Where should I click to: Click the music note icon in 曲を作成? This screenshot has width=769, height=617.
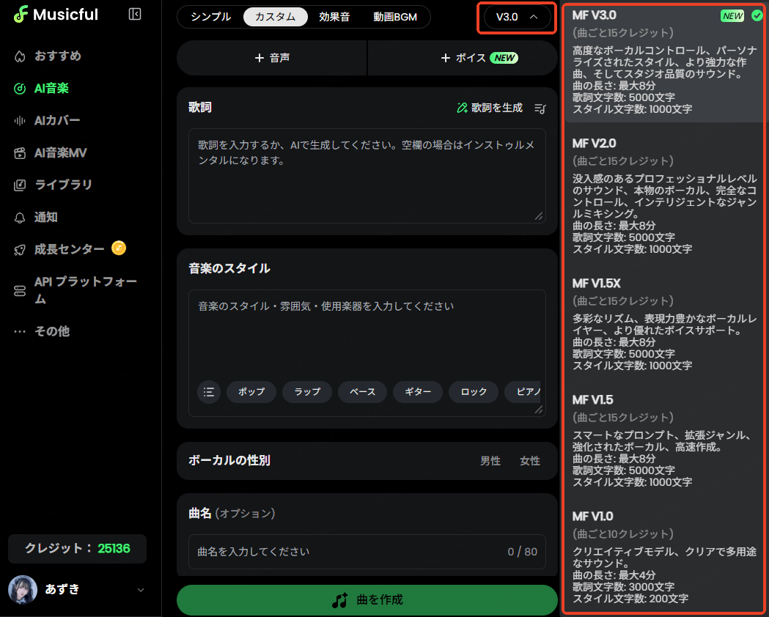coord(340,600)
